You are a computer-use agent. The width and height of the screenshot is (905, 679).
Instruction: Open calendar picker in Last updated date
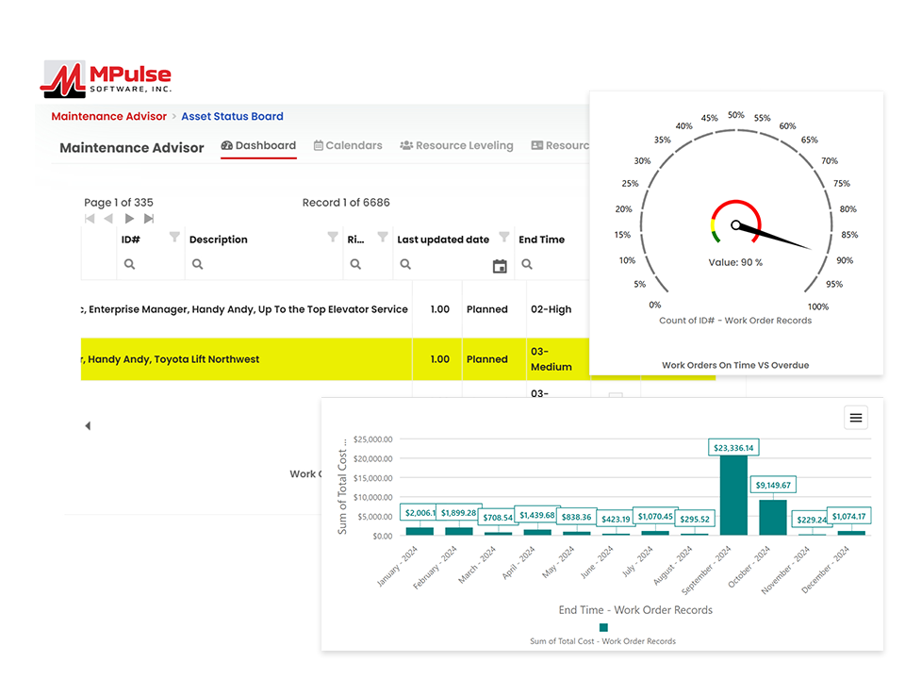tap(500, 266)
